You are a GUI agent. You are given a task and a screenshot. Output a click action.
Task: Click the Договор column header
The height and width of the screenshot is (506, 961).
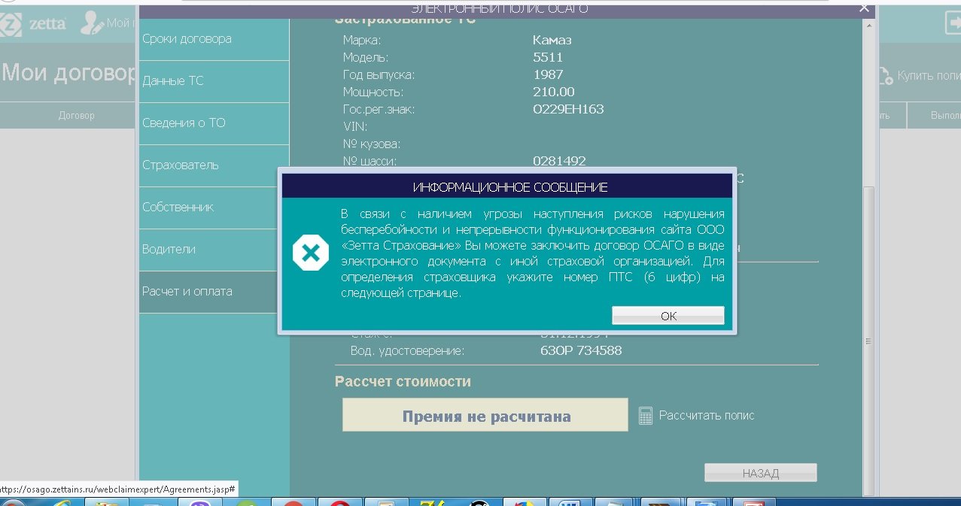coord(77,115)
